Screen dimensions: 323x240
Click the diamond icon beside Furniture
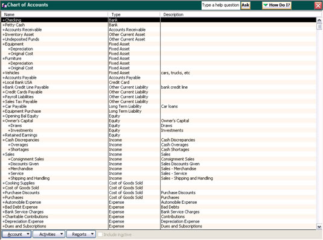tap(4, 58)
